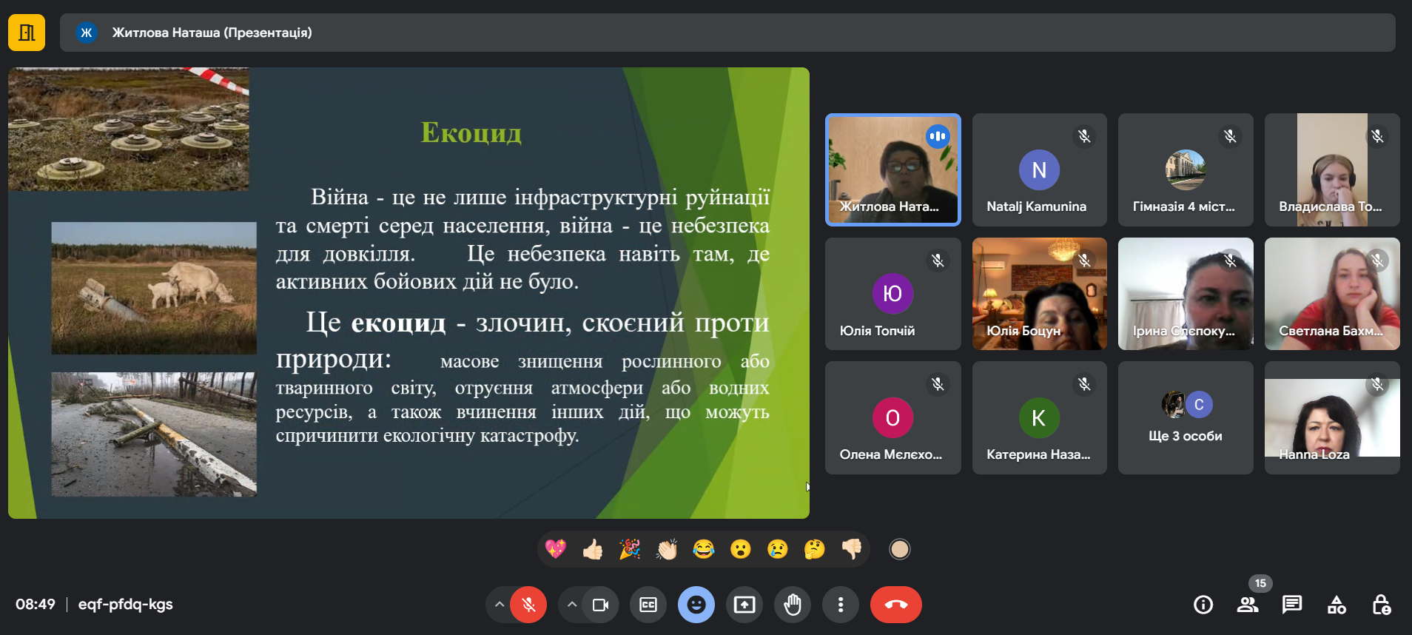Expand audio settings arrow beside microphone
The height and width of the screenshot is (635, 1412).
(x=500, y=605)
